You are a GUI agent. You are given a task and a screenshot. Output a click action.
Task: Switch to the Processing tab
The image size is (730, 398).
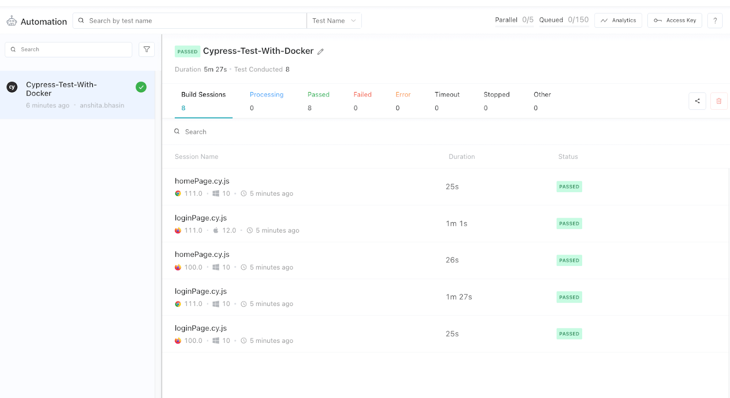266,101
